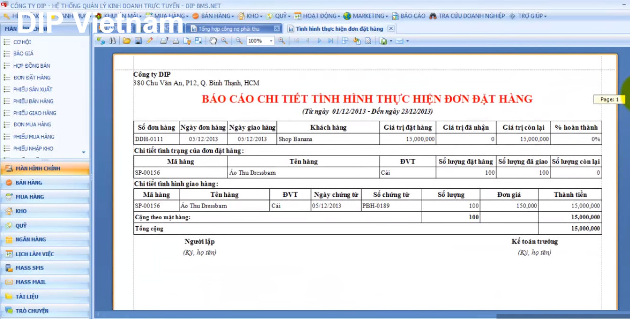Open page setup icon
The width and height of the screenshot is (630, 319).
[x=187, y=41]
